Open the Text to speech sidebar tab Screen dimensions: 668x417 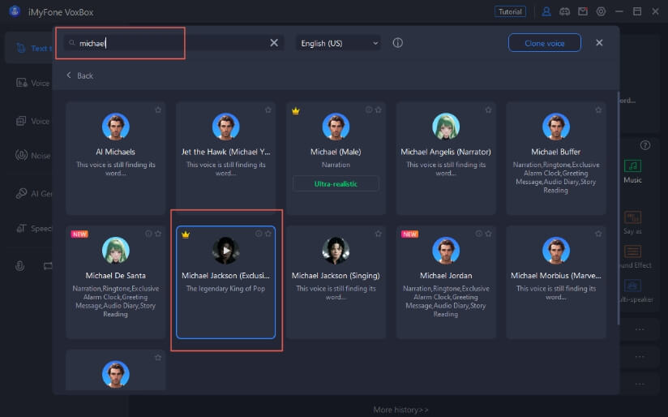click(x=30, y=48)
